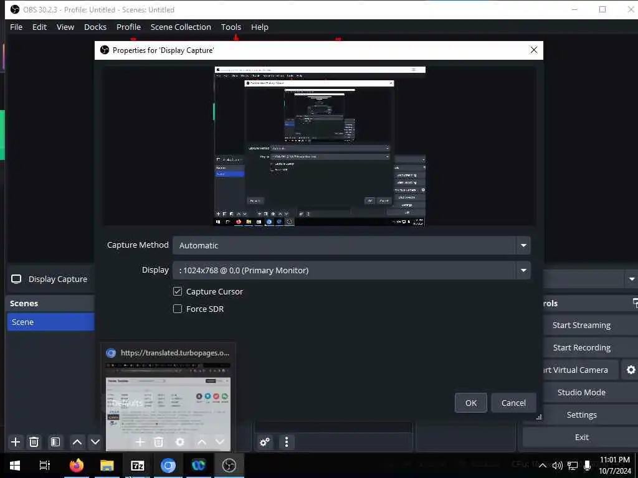Open audio mixer three-dot menu

point(287,442)
